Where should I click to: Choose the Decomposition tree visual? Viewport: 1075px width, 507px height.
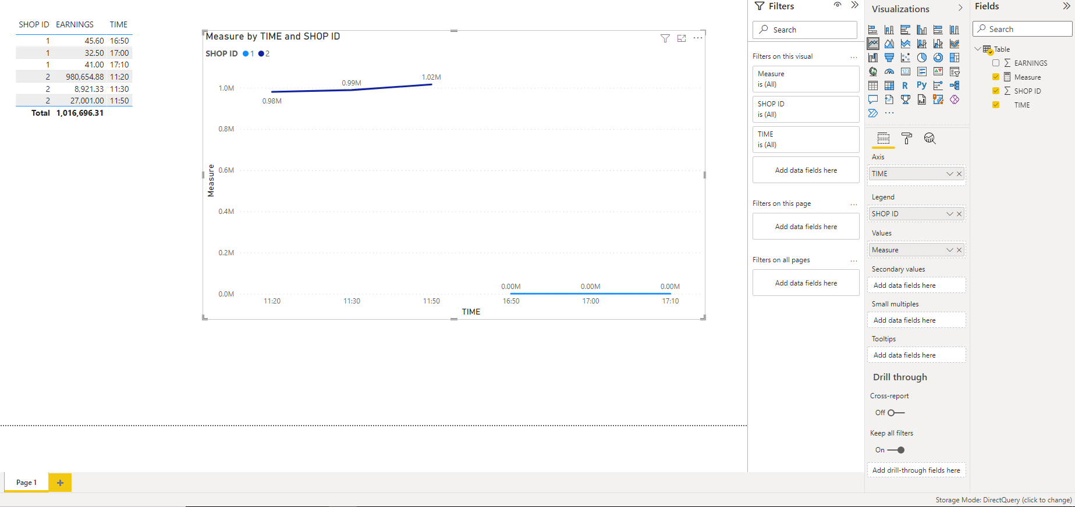(x=955, y=85)
